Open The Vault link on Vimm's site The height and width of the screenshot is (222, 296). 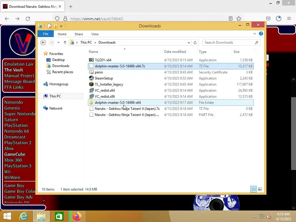pos(14,70)
